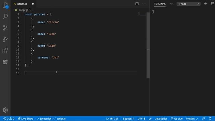Screen dimensions: 215x121
Task: Click script.js status bar item
Action: pos(59,119)
